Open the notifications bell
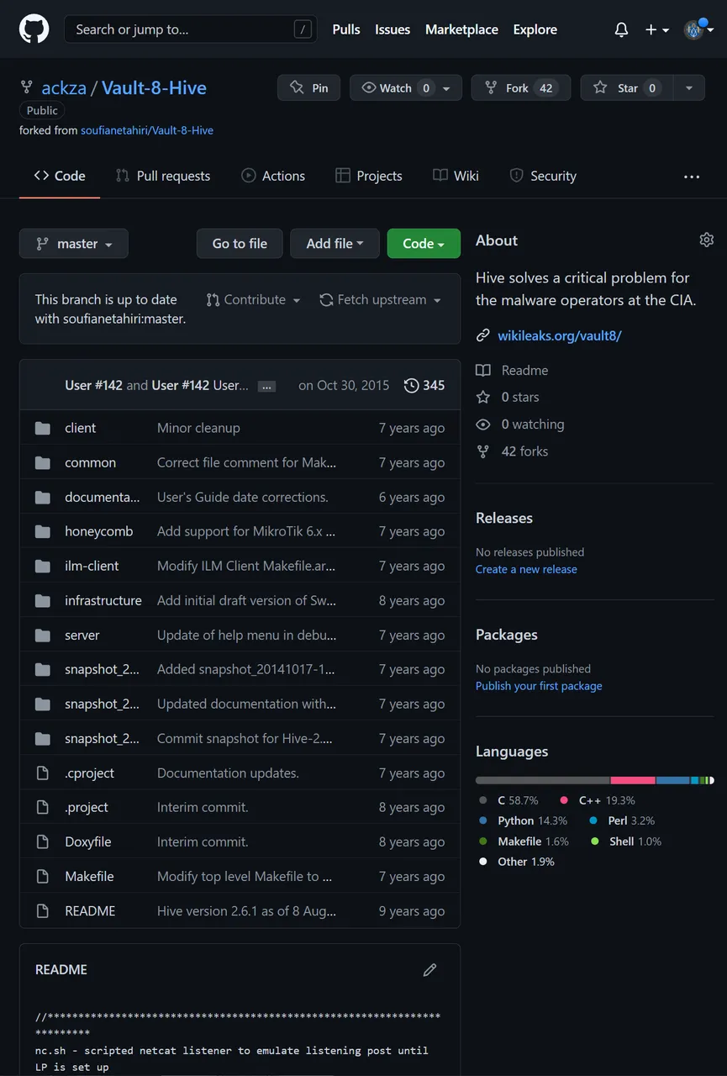This screenshot has width=727, height=1076. 621,29
